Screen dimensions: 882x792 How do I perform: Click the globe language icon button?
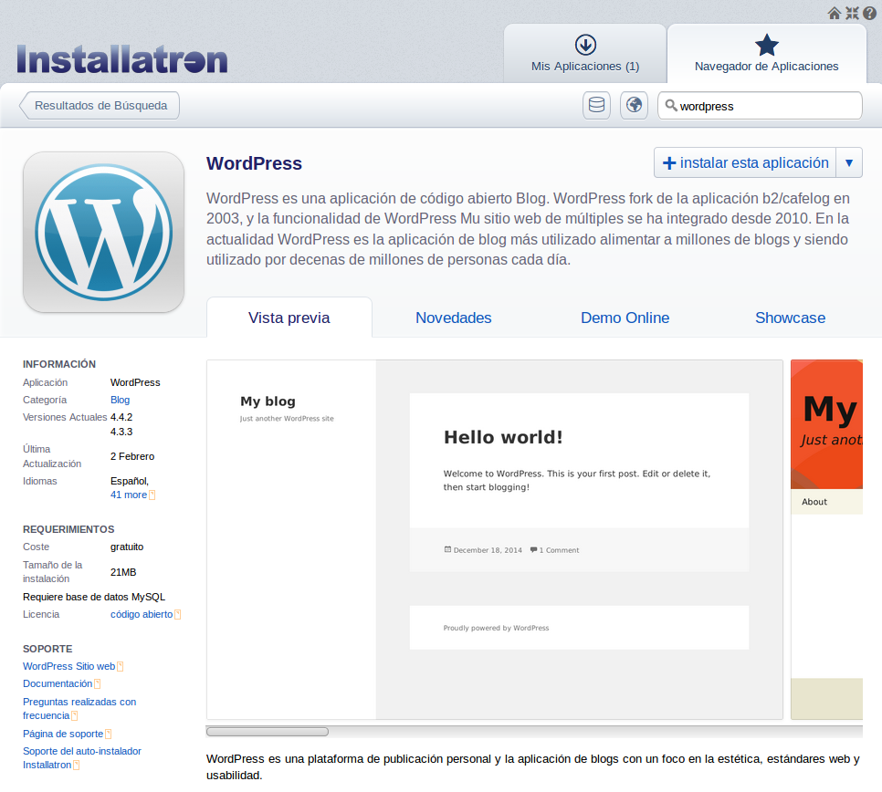pos(634,105)
